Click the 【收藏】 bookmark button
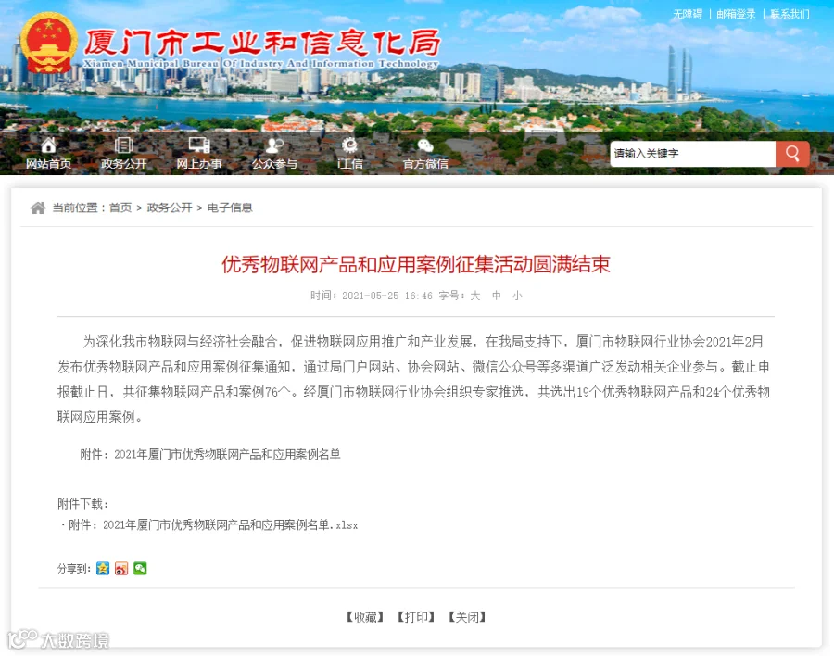 pos(365,617)
